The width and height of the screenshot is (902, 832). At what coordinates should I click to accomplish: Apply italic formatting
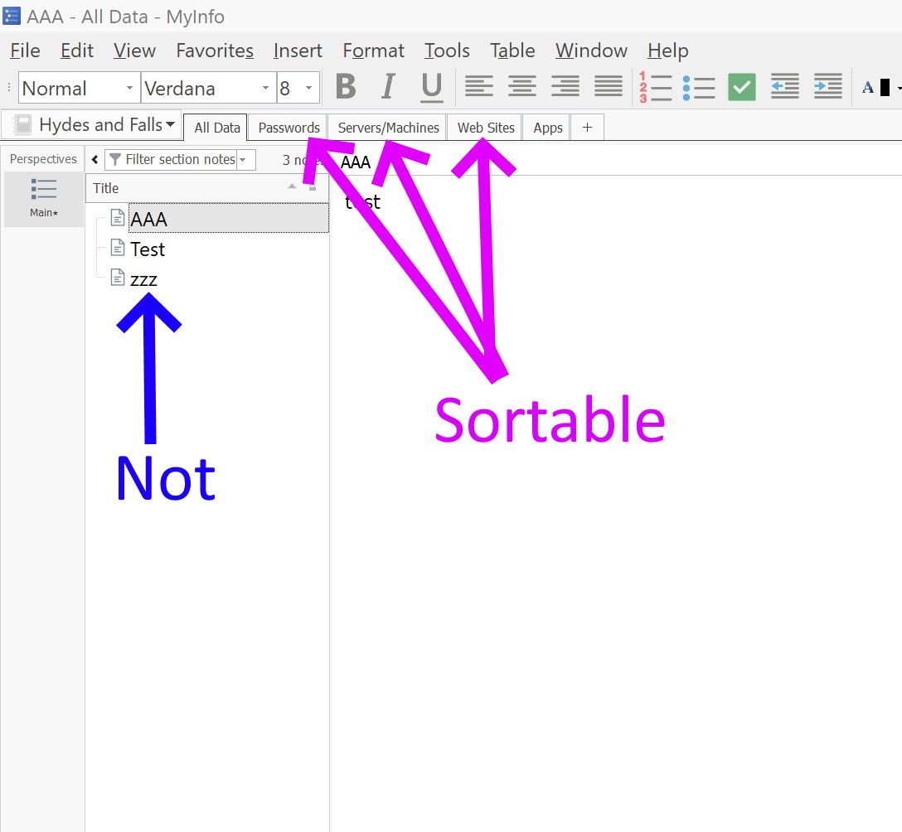click(388, 87)
